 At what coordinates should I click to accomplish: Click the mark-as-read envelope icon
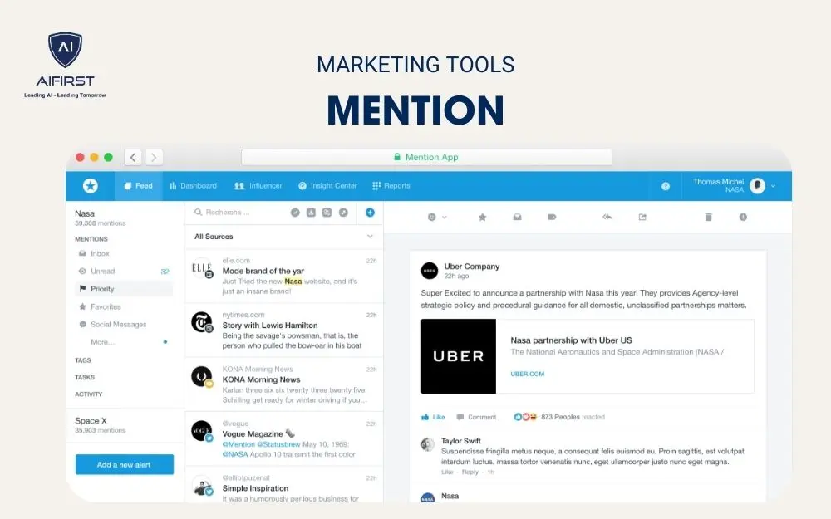tap(517, 217)
